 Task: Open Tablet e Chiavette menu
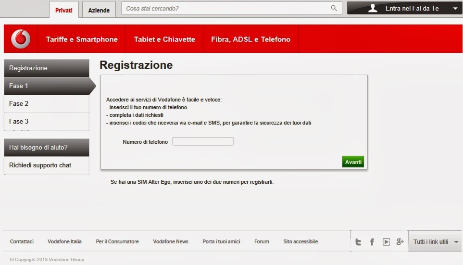coord(164,39)
